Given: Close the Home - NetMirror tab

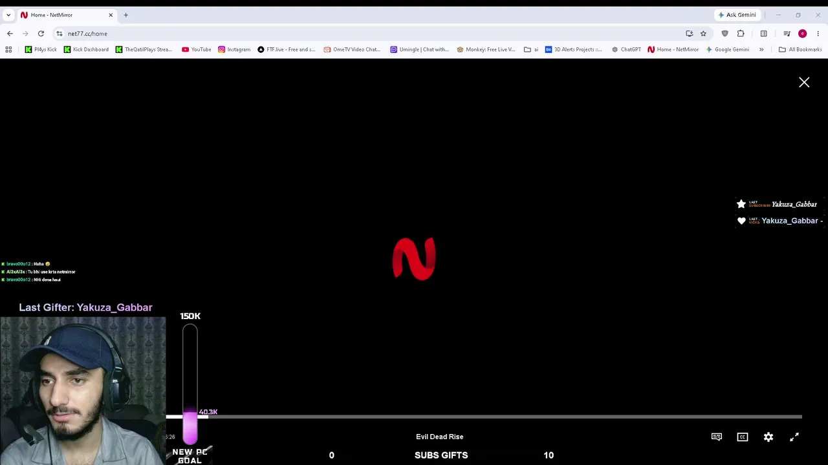Looking at the screenshot, I should coord(111,15).
